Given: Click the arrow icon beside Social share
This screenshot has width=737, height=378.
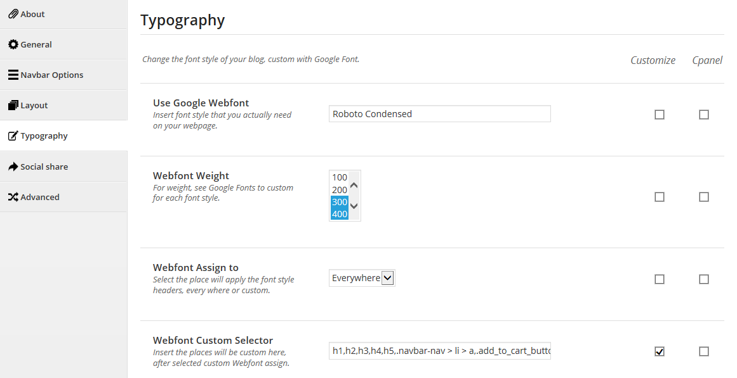Looking at the screenshot, I should 13,167.
